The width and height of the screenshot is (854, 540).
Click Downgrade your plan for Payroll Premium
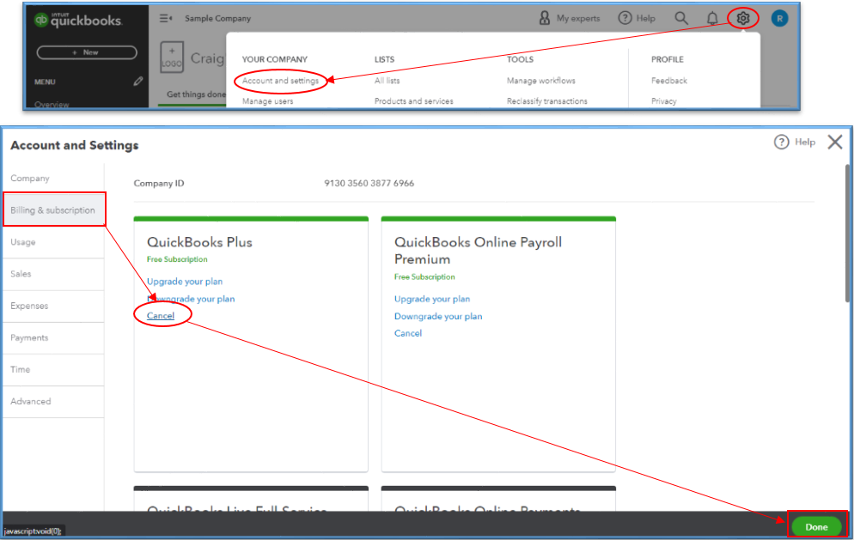tap(438, 316)
